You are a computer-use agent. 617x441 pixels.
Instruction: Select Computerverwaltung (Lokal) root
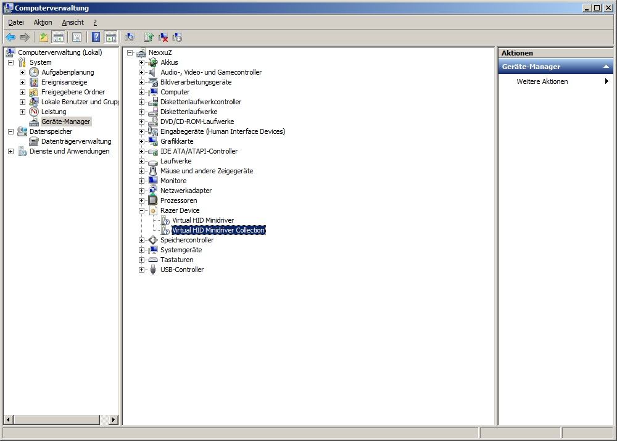pyautogui.click(x=60, y=52)
